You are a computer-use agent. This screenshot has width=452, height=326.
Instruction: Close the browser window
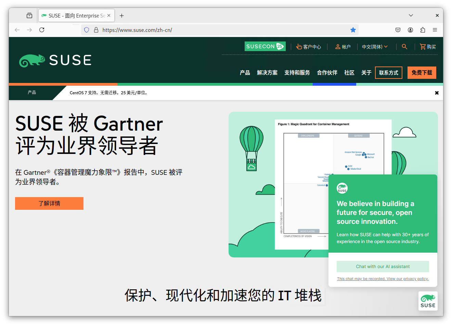pos(437,15)
